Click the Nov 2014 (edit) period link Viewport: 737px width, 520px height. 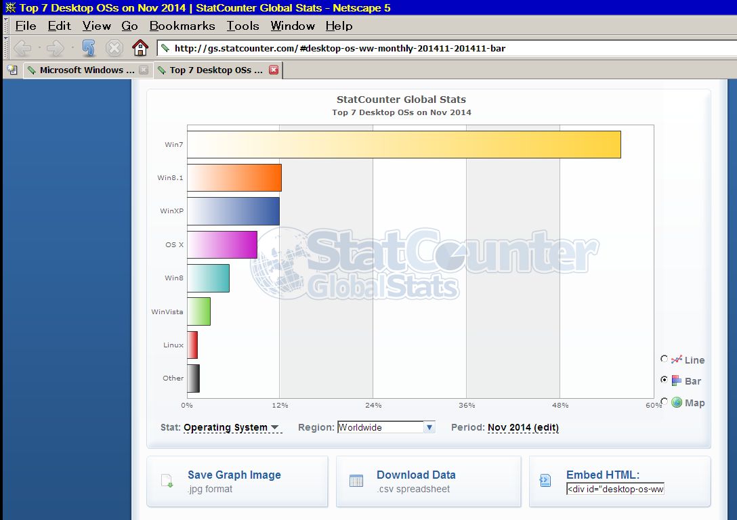point(523,427)
